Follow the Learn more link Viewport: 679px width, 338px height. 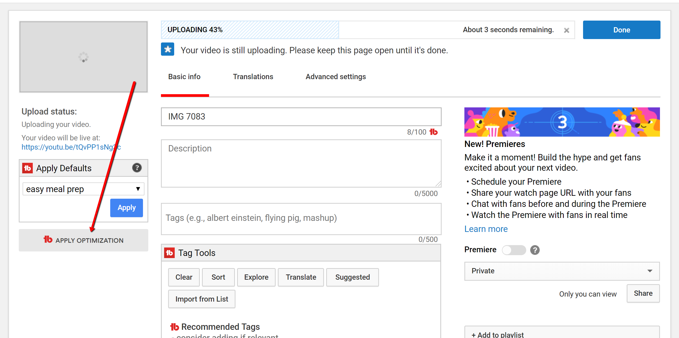[486, 229]
